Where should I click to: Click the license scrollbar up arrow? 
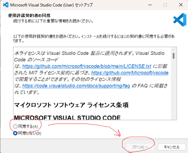pyautogui.click(x=173, y=50)
